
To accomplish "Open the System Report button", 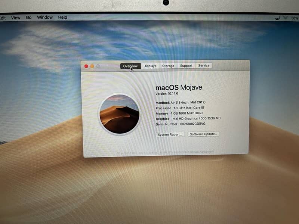I will coord(170,134).
